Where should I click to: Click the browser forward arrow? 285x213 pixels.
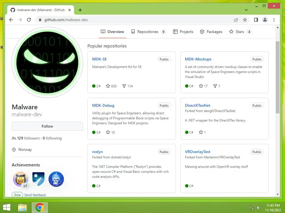coord(20,20)
